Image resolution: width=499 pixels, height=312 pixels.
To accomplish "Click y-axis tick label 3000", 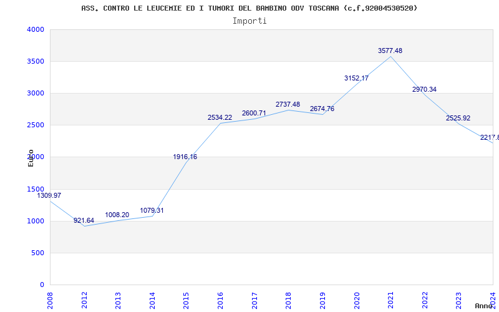I will coord(36,93).
